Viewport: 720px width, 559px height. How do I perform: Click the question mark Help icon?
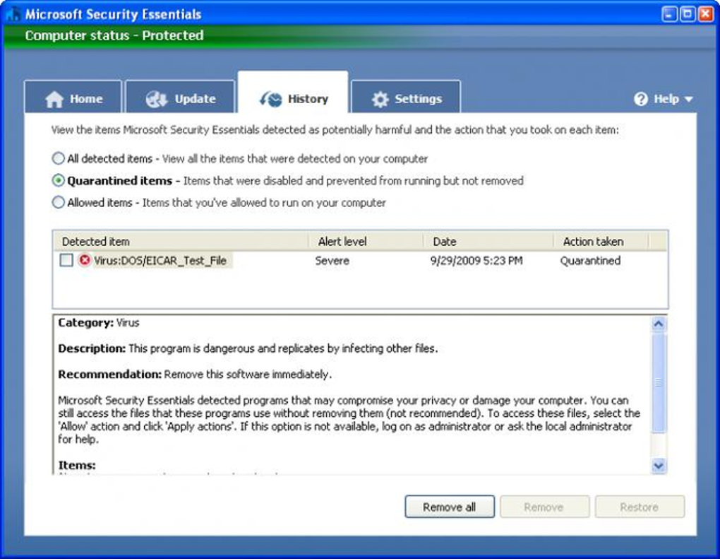click(640, 99)
